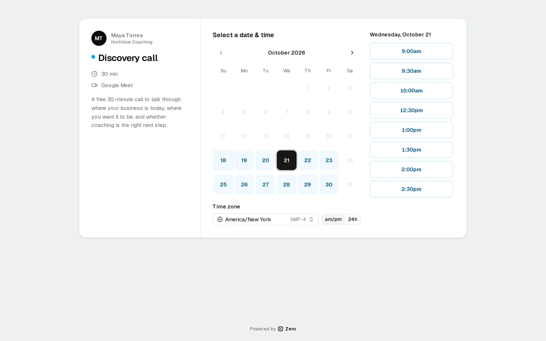Switch time format to am/pm

(333, 219)
